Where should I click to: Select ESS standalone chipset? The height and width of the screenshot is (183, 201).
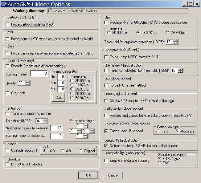(x=159, y=163)
